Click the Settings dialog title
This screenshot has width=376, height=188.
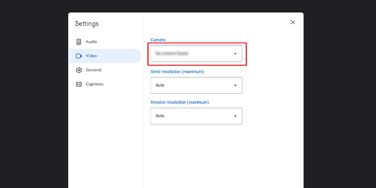(87, 24)
